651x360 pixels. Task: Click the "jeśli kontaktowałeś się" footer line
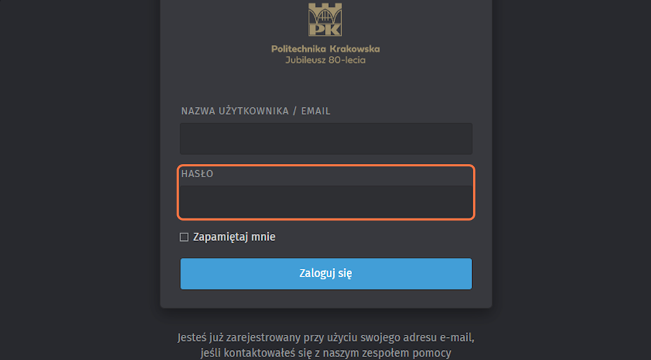point(325,353)
